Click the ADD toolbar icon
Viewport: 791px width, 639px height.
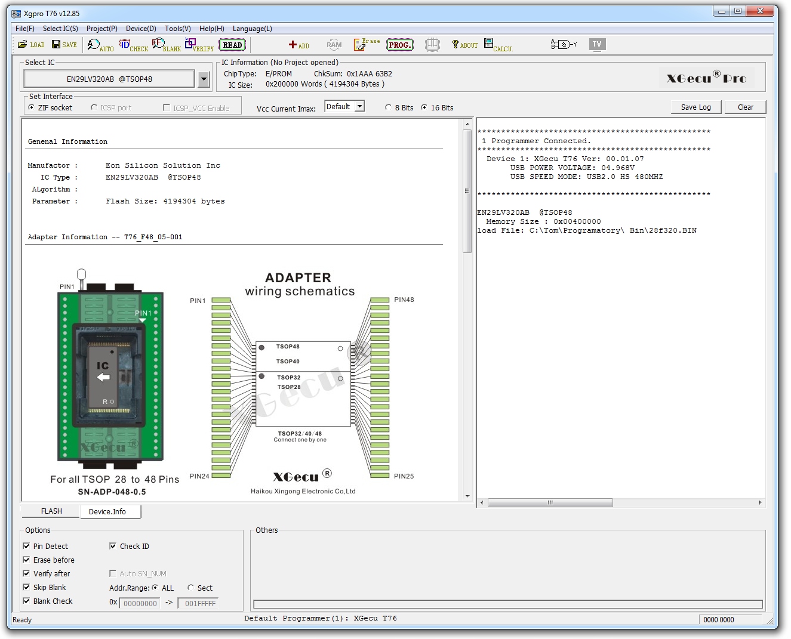click(x=298, y=45)
